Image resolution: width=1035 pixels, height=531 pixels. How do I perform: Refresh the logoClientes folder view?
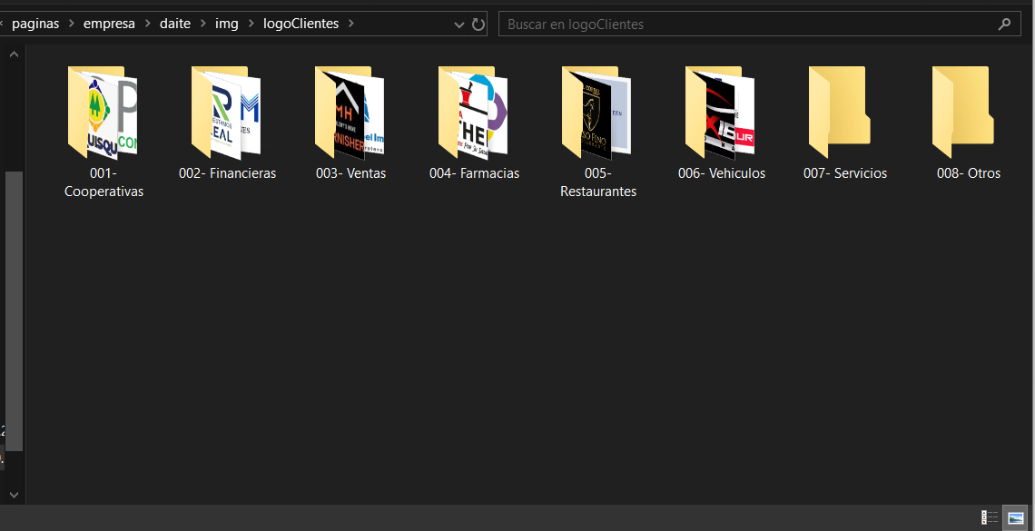[478, 25]
